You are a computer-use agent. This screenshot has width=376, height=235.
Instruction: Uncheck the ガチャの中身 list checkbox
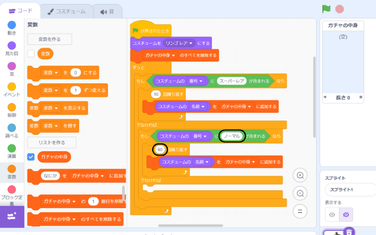(31, 157)
